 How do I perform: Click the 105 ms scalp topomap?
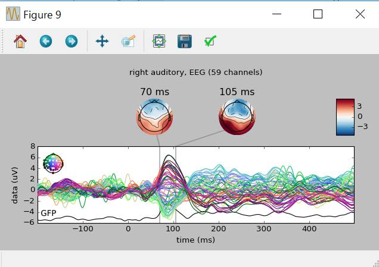click(x=237, y=116)
